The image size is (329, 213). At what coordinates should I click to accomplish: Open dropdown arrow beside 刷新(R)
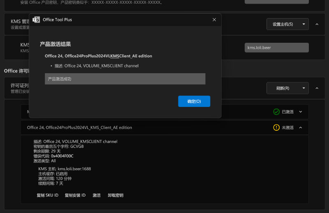(304, 88)
